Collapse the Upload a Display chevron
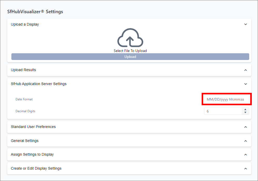 pyautogui.click(x=246, y=24)
